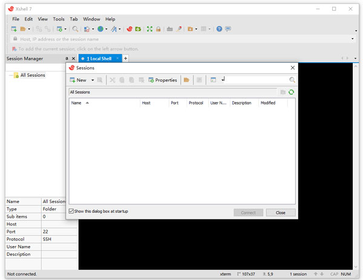This screenshot has width=363, height=280.
Task: Click the search icon in Sessions dialog
Action: click(292, 80)
